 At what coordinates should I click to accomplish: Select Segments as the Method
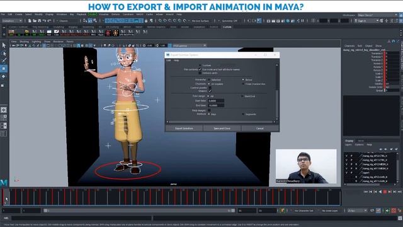pyautogui.click(x=243, y=114)
